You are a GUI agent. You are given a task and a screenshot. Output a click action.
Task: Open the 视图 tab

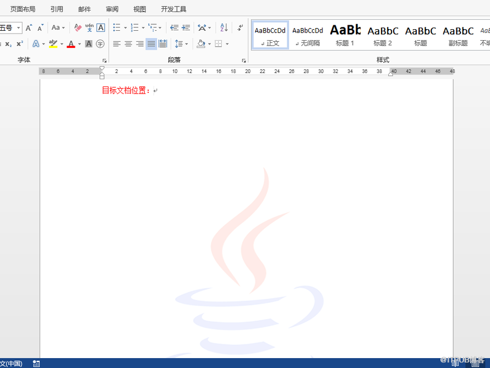point(140,9)
